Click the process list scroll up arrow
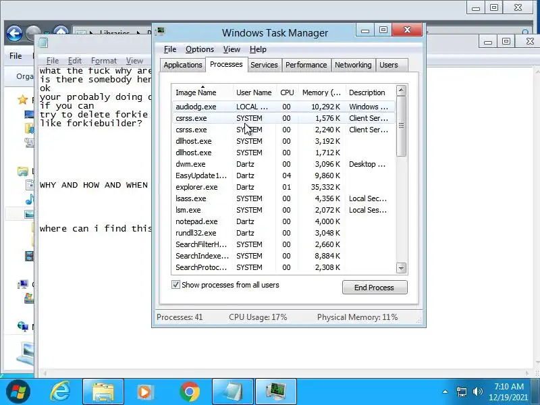This screenshot has width=540, height=405. click(x=401, y=90)
